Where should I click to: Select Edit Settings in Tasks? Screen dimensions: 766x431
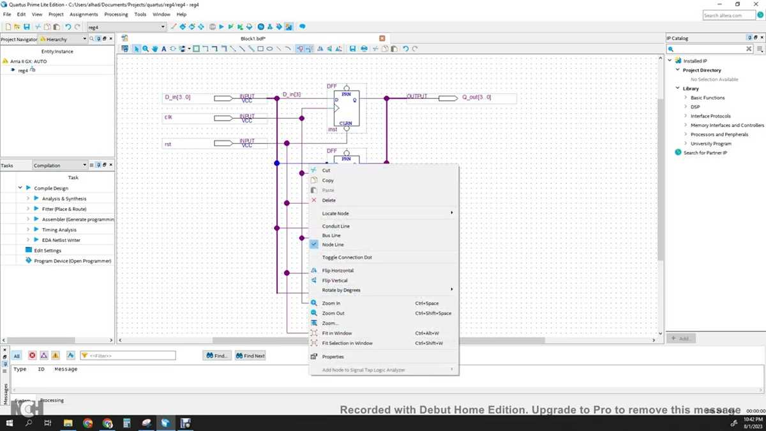tap(47, 250)
